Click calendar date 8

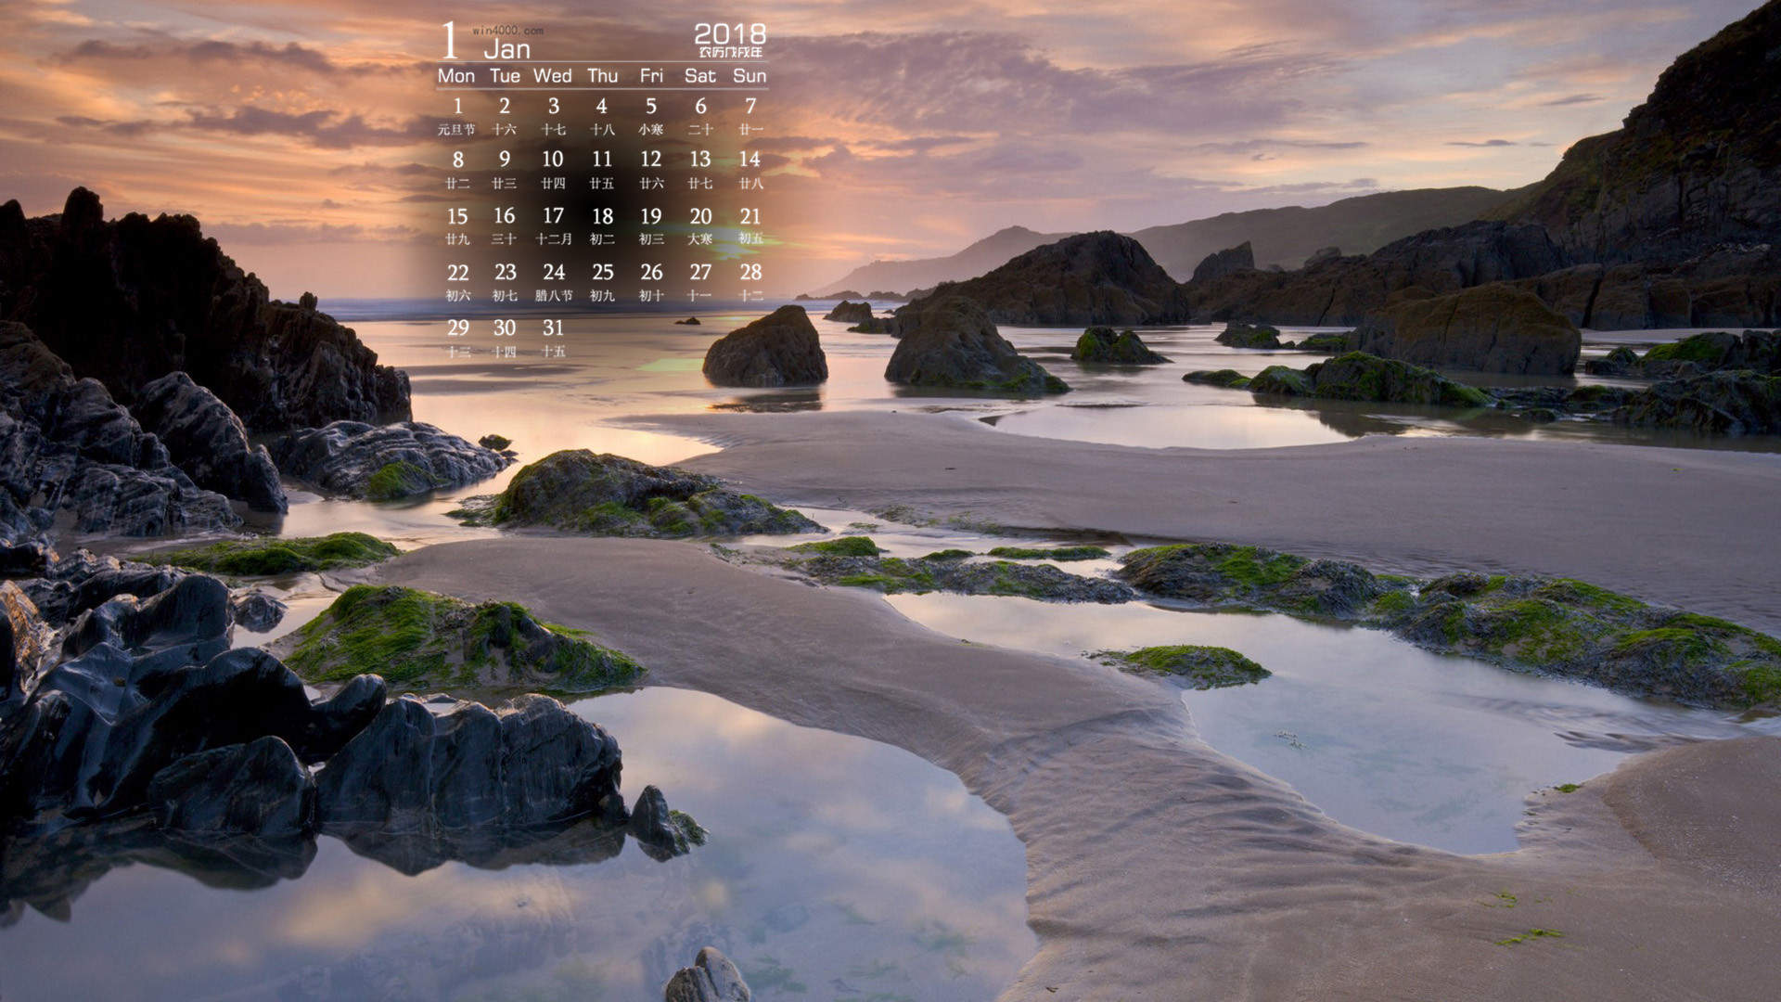457,160
